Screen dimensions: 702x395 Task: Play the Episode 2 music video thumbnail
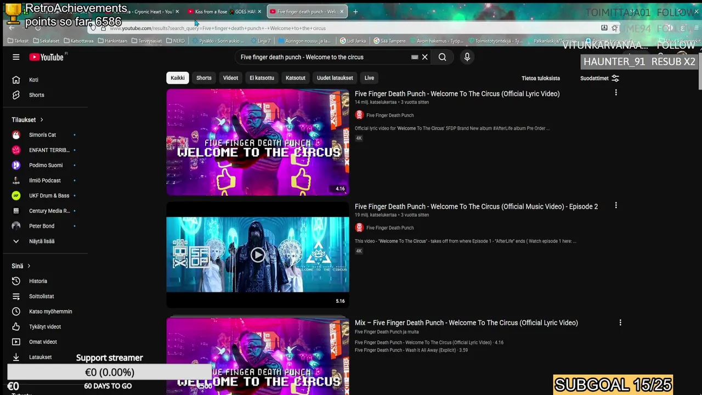258,255
